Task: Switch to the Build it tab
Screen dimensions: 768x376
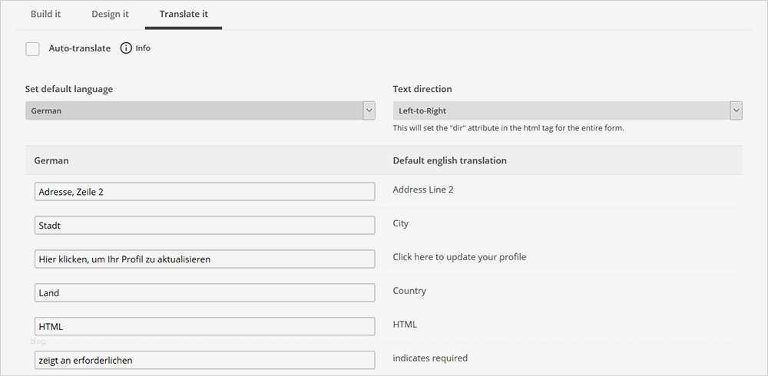Action: [x=45, y=15]
